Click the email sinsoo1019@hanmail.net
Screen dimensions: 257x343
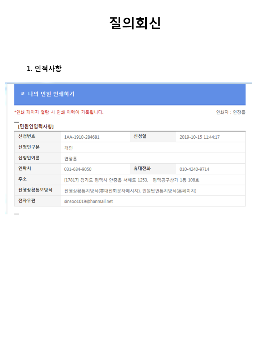tap(89, 202)
